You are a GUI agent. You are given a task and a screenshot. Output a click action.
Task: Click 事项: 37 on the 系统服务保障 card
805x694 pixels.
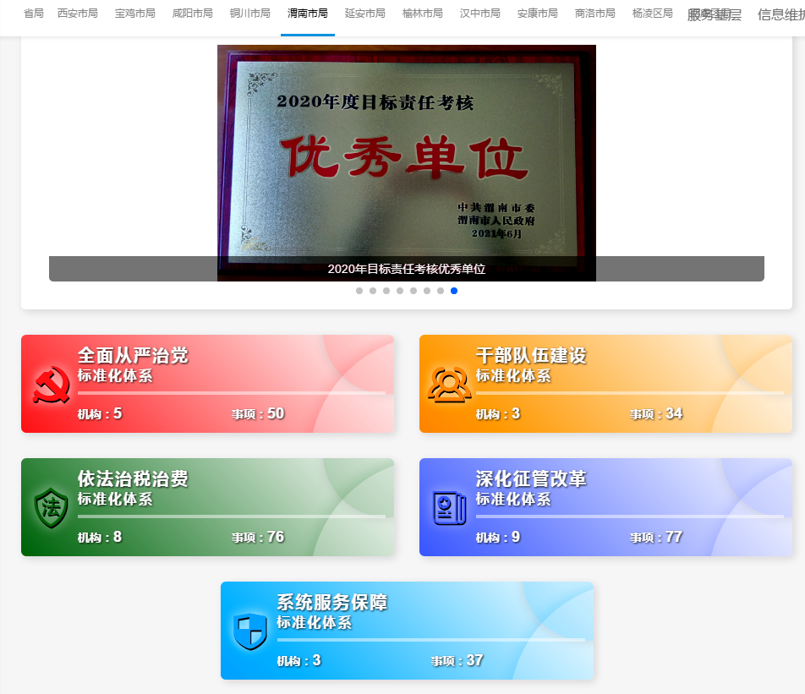pyautogui.click(x=457, y=660)
